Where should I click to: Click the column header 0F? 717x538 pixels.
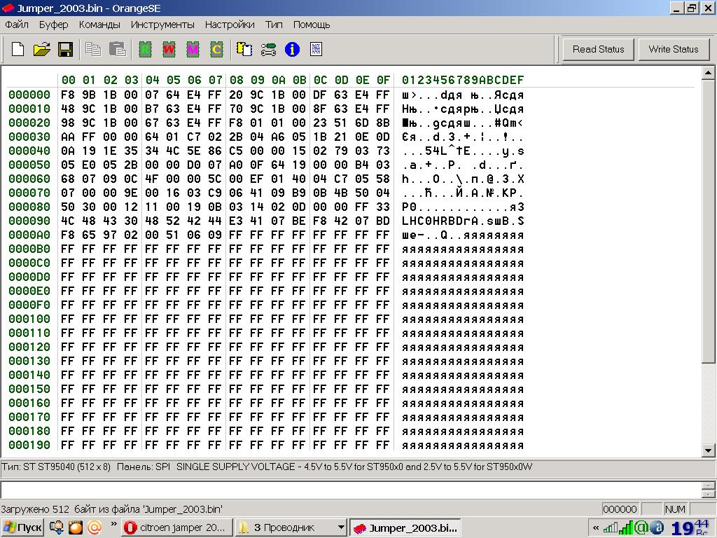383,80
